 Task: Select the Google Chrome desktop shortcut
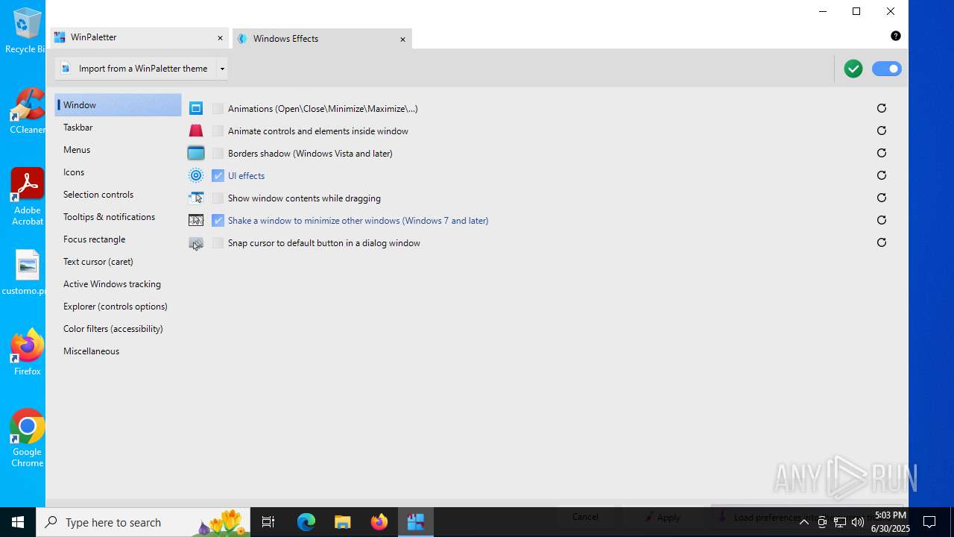pos(27,439)
